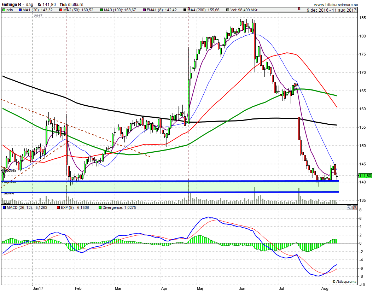Click the -10 level on the MACD axis
The image size is (373, 293).
(362, 285)
